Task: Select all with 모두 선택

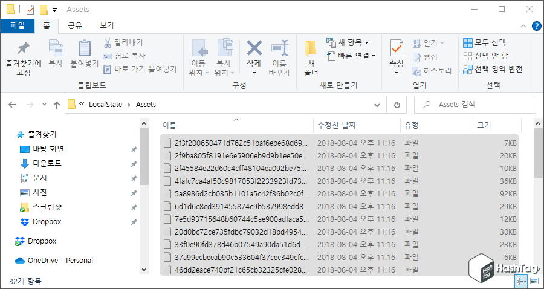Action: click(x=485, y=43)
